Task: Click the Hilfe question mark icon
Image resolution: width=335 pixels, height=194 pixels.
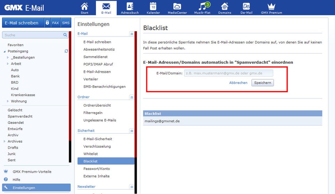Action: [x=6, y=179]
